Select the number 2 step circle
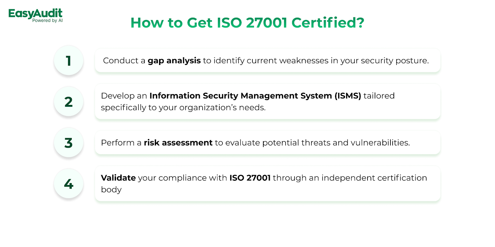The image size is (495, 247). click(x=68, y=102)
